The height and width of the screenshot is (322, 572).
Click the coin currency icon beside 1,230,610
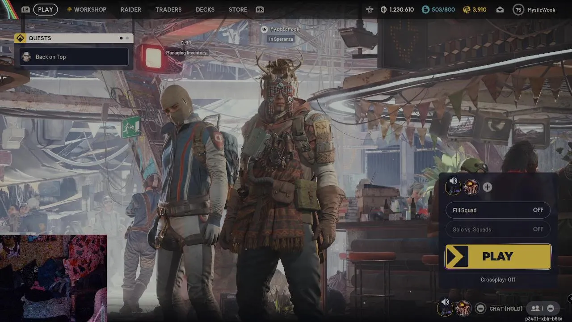[383, 9]
